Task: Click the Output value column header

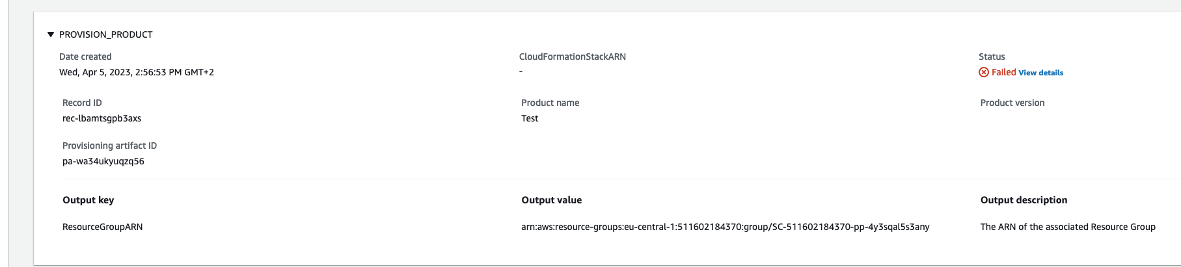Action: pyautogui.click(x=551, y=200)
